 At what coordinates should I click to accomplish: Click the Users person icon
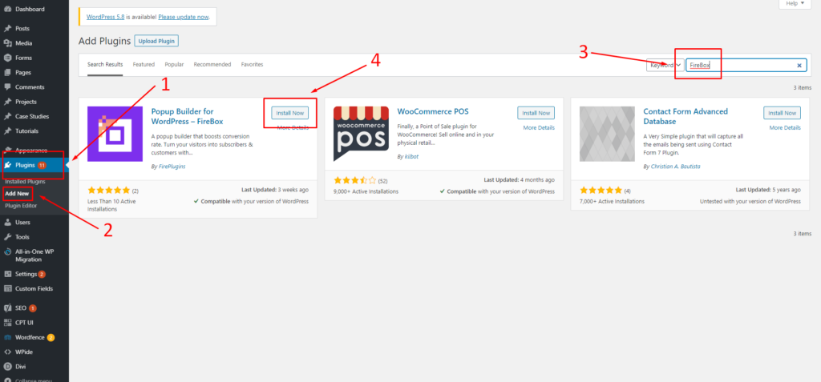pyautogui.click(x=7, y=222)
